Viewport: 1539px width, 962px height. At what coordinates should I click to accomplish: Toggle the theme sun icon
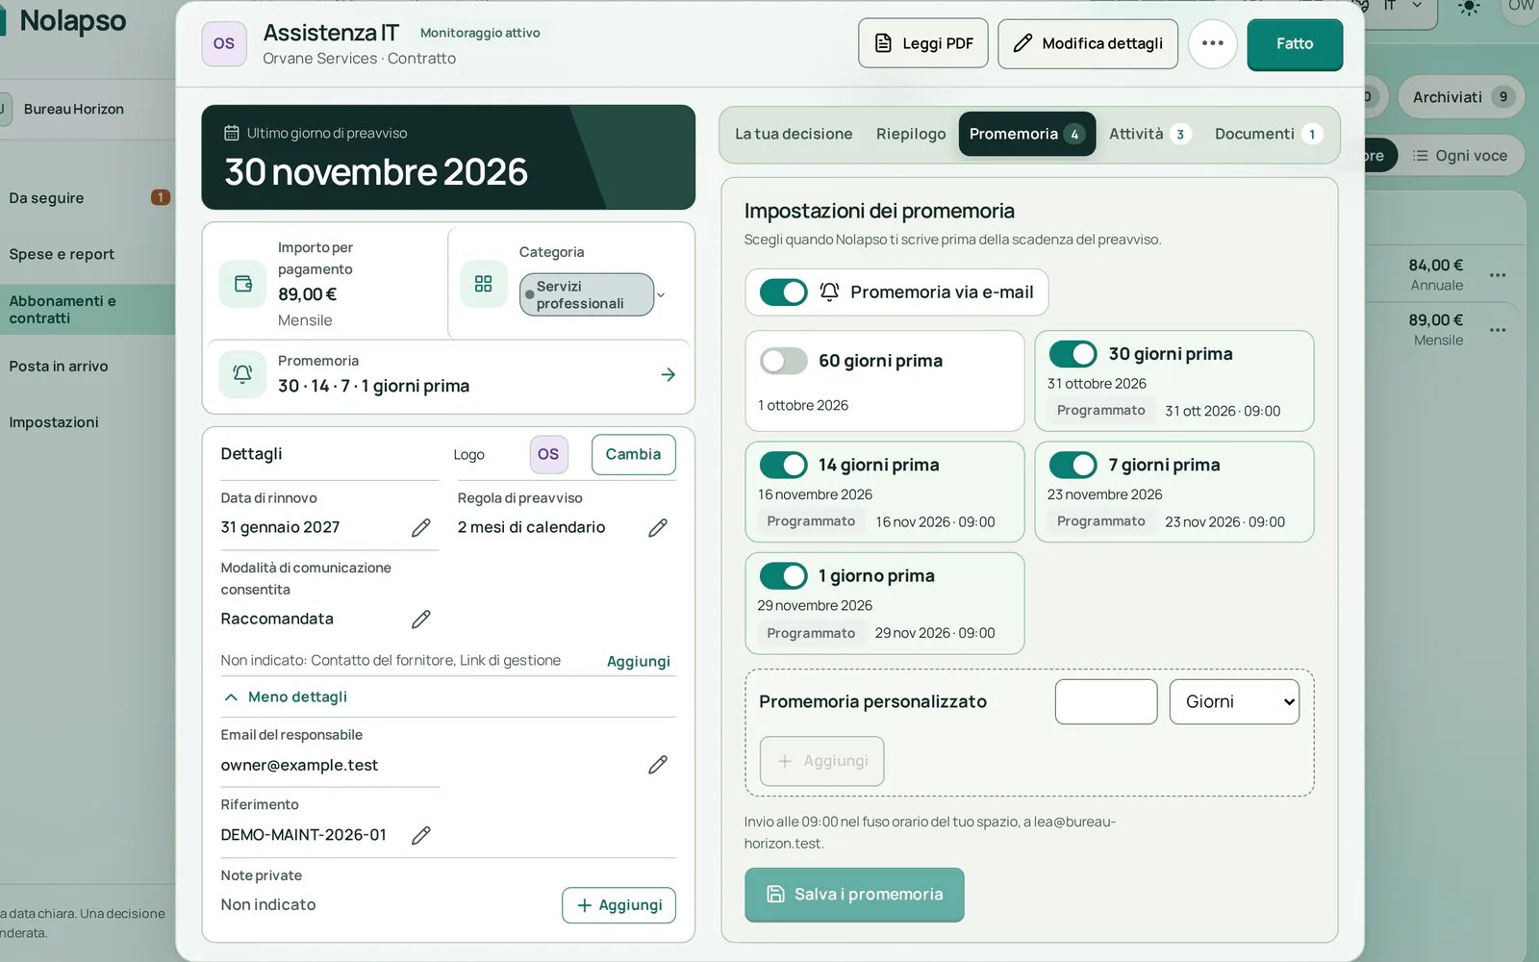point(1469,8)
